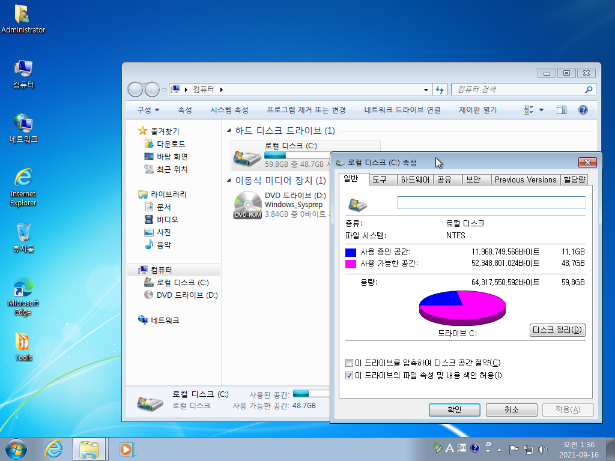This screenshot has height=461, width=615.
Task: Click the 컴퓨터 검색 search box
Action: 524,90
